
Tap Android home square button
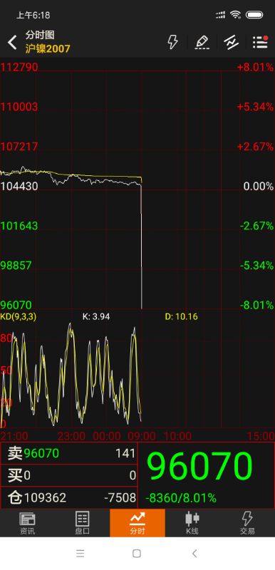click(137, 554)
